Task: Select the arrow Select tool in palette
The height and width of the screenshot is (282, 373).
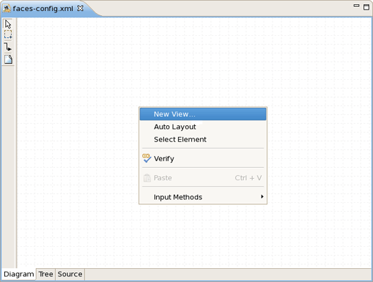Action: tap(8, 24)
